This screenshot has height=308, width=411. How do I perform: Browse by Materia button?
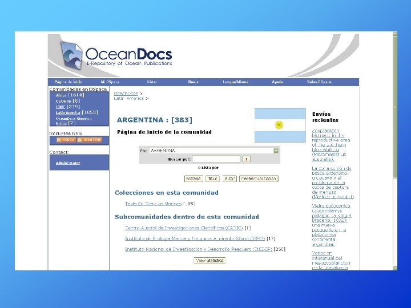[x=194, y=179]
